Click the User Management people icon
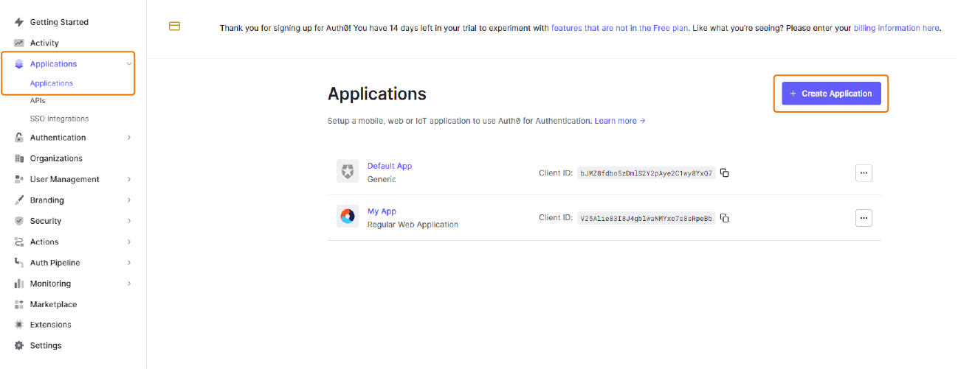 19,179
